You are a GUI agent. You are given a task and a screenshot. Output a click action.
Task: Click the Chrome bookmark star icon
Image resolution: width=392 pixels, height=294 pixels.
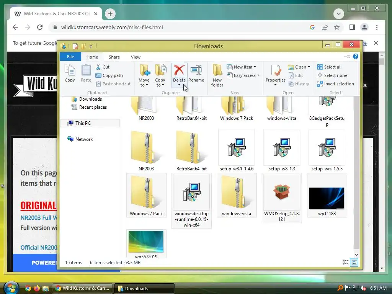coord(337,27)
